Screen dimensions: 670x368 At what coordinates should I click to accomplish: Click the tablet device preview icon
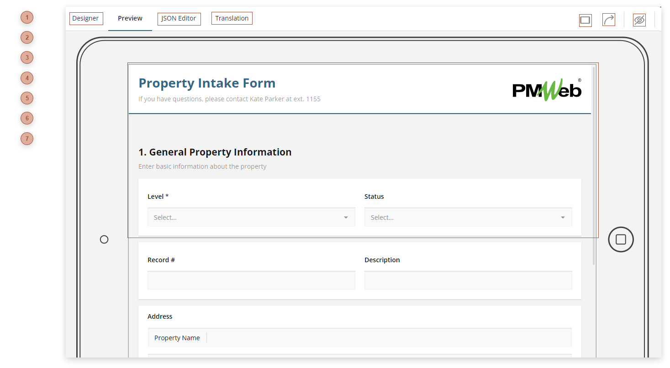tap(585, 20)
